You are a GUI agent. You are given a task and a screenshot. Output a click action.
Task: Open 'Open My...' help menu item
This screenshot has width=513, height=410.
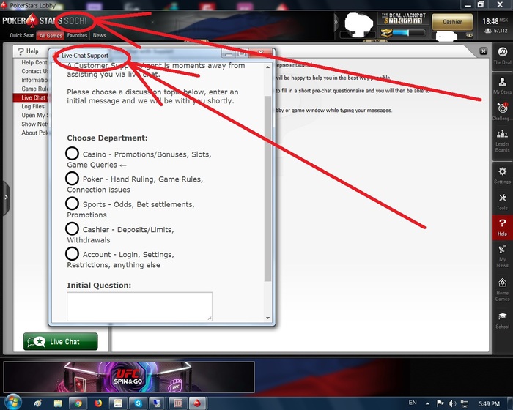click(x=34, y=115)
